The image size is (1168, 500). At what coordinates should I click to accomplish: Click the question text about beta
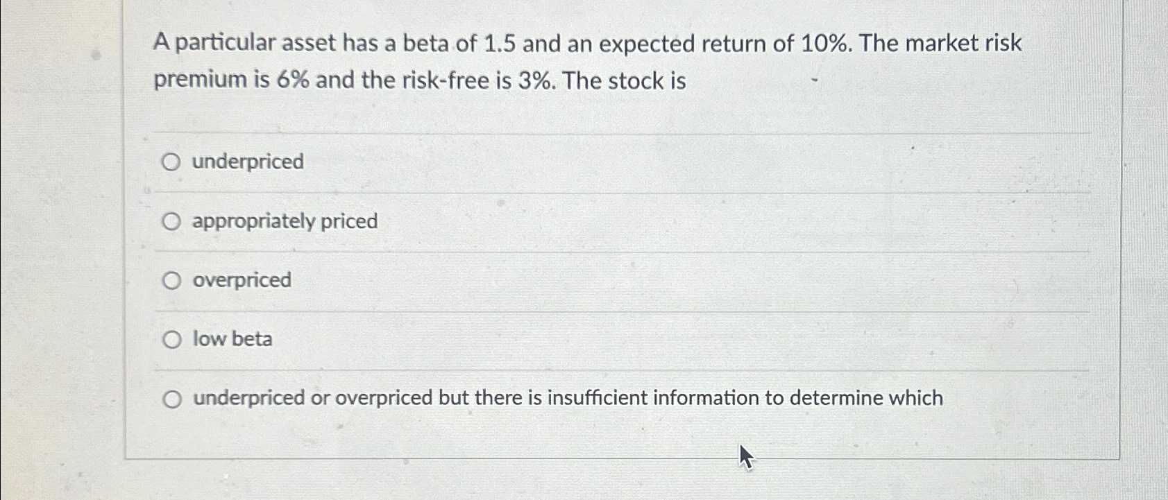[586, 61]
